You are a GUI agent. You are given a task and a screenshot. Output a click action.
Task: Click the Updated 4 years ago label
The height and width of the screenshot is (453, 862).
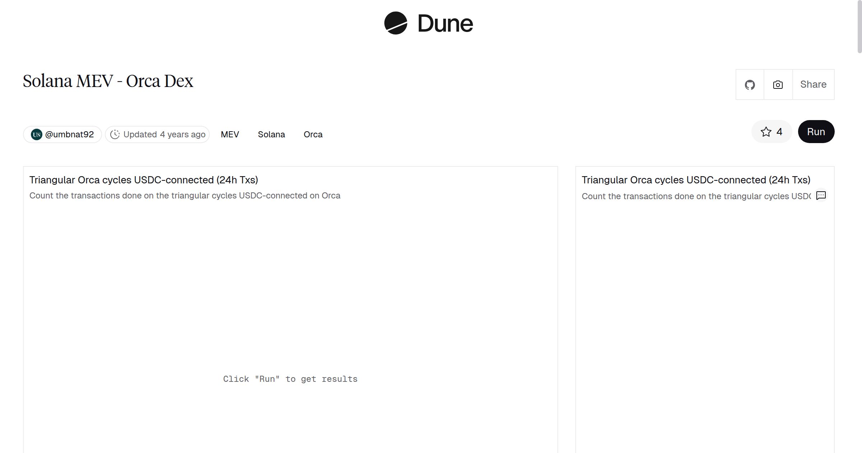pos(164,134)
